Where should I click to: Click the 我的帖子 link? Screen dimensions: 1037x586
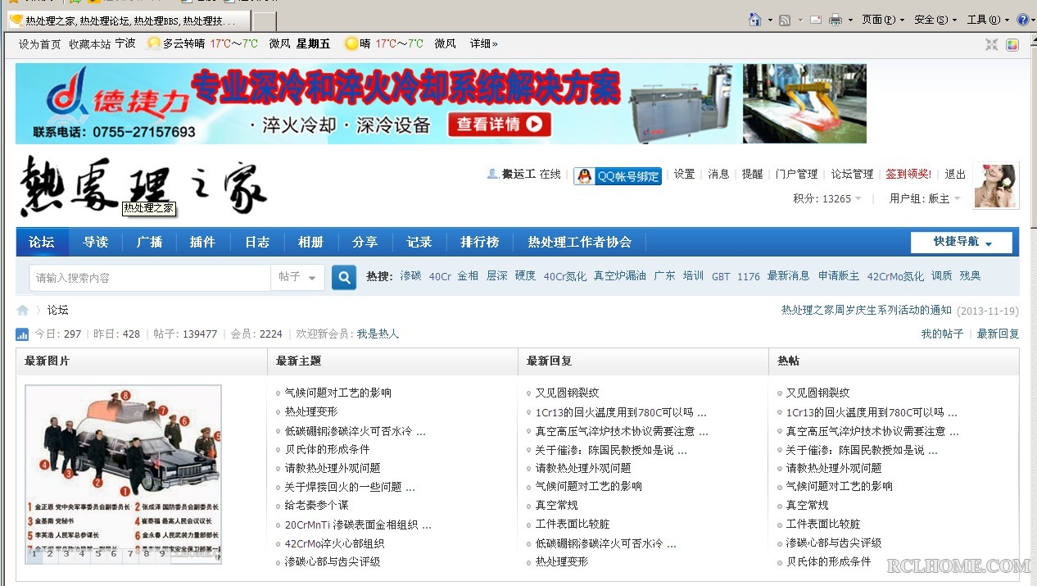coord(942,334)
